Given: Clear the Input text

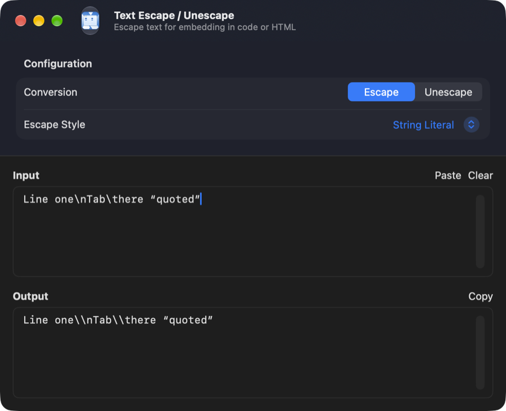Looking at the screenshot, I should (480, 175).
